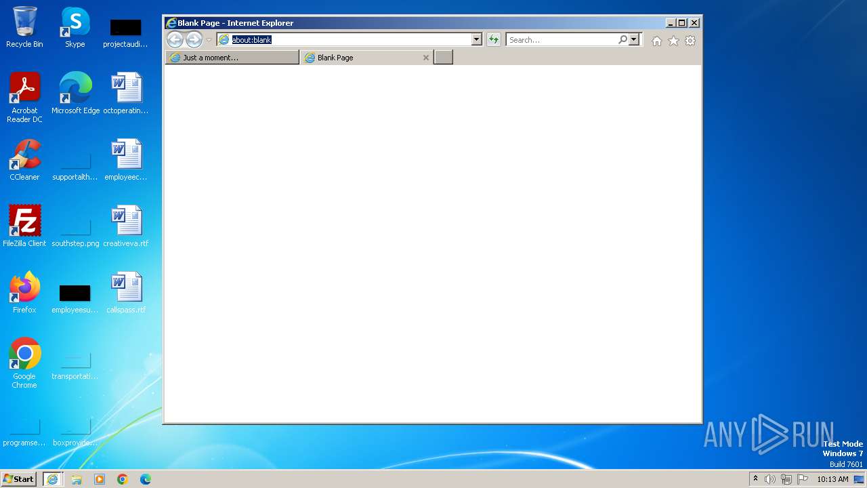
Task: Click Internet Explorer in the taskbar
Action: coord(53,479)
